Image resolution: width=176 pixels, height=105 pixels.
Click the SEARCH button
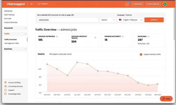(x=154, y=20)
